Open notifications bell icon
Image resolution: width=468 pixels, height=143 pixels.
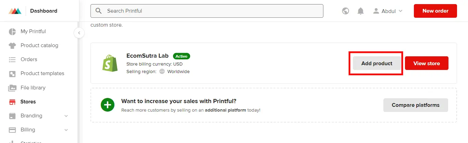pos(360,11)
